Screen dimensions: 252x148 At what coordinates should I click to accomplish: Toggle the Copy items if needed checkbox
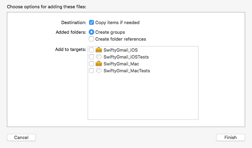tap(91, 22)
